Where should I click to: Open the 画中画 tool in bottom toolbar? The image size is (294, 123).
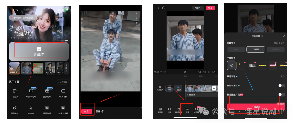(x=160, y=110)
